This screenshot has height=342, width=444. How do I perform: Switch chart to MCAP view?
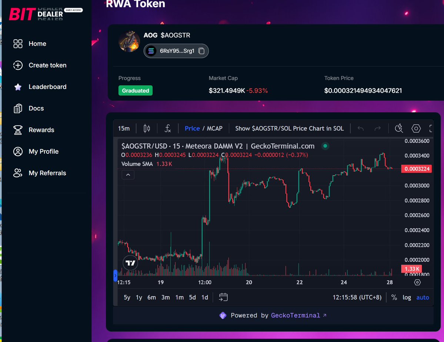pyautogui.click(x=214, y=129)
